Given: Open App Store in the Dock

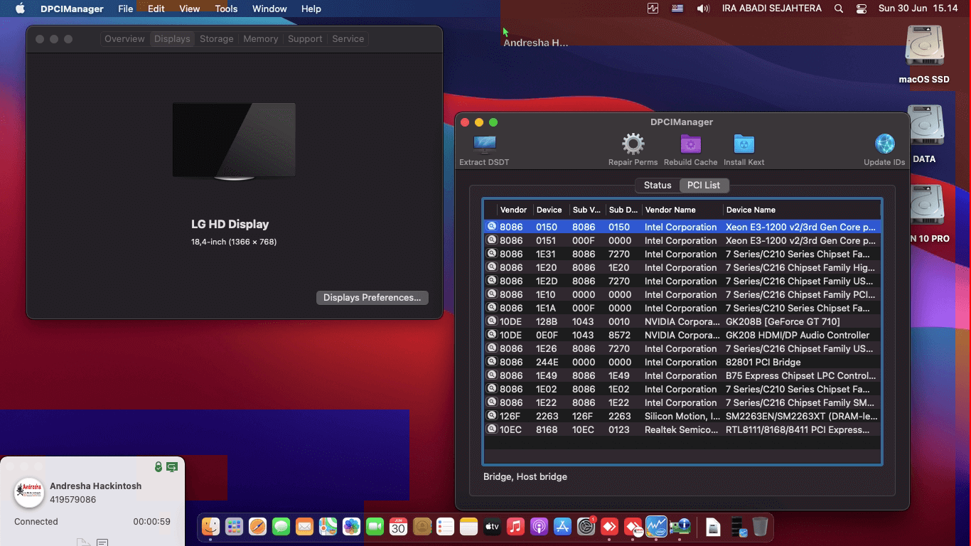Looking at the screenshot, I should pyautogui.click(x=562, y=527).
